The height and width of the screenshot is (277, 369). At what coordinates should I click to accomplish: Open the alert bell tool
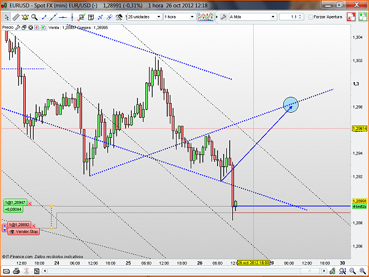25,17
